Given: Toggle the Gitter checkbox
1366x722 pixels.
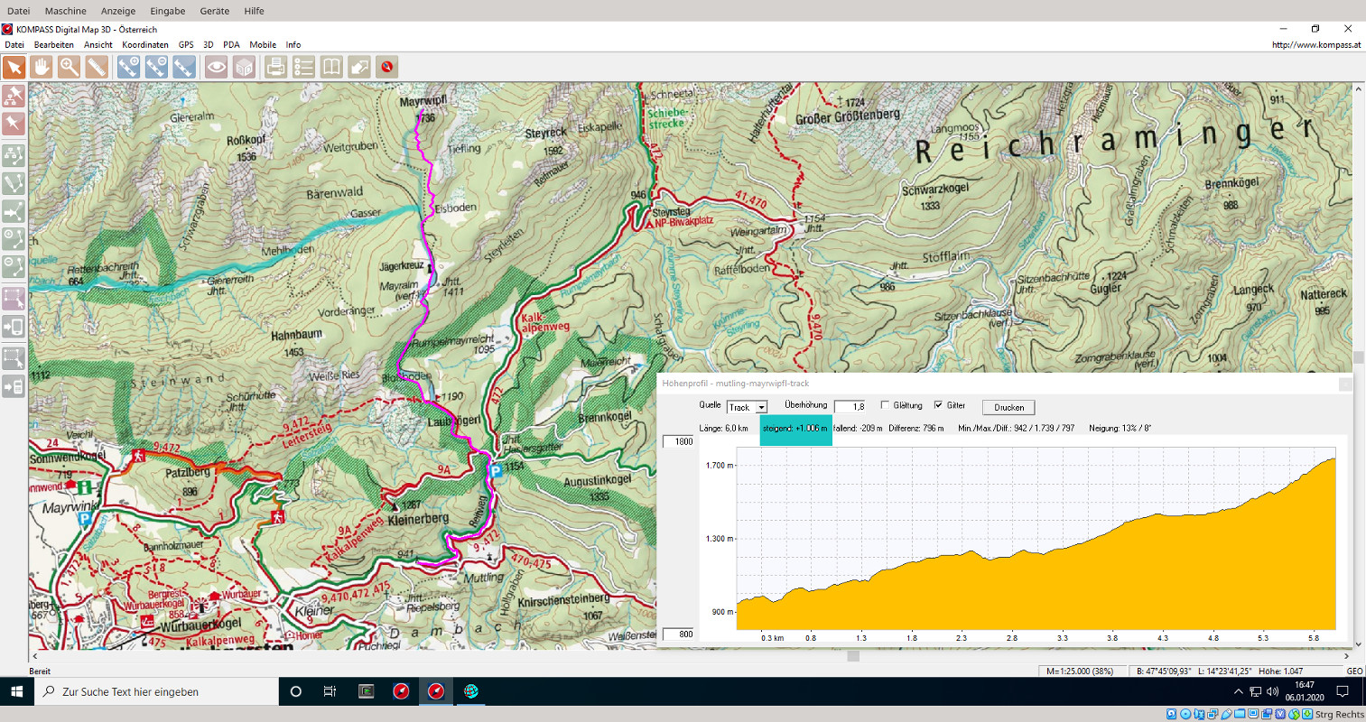Looking at the screenshot, I should pyautogui.click(x=938, y=405).
